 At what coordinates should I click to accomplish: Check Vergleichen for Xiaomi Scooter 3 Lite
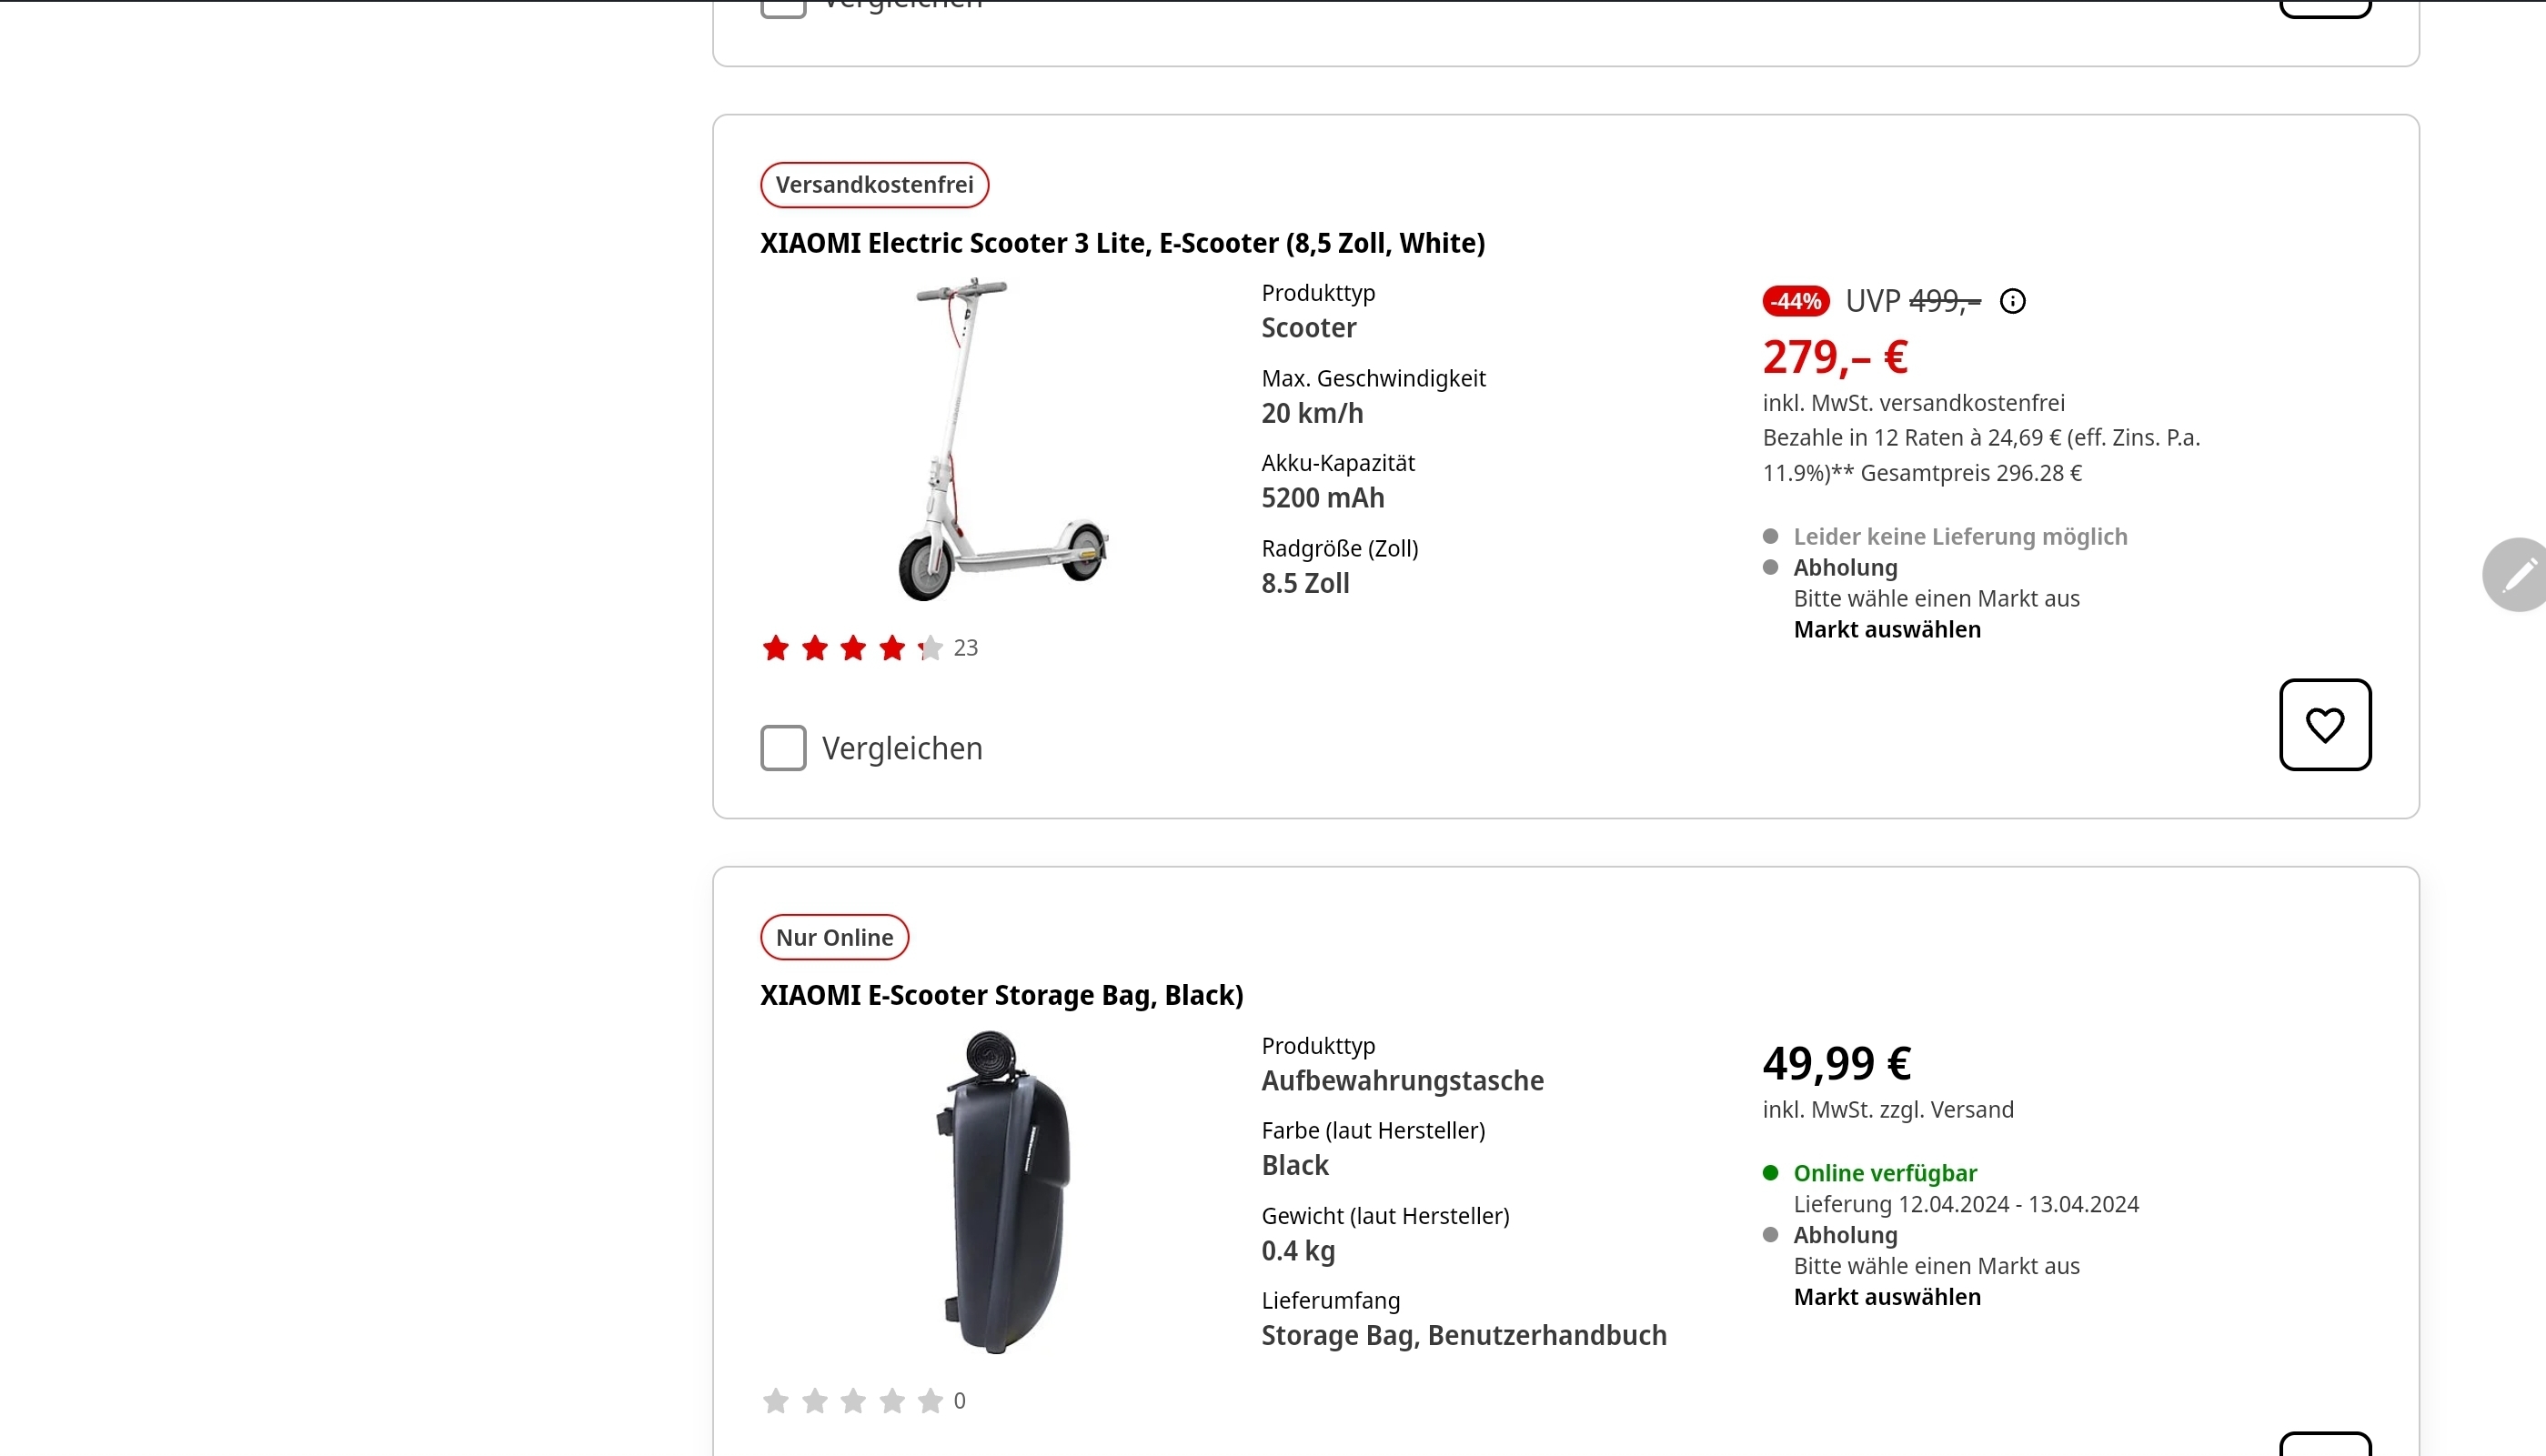click(x=783, y=748)
